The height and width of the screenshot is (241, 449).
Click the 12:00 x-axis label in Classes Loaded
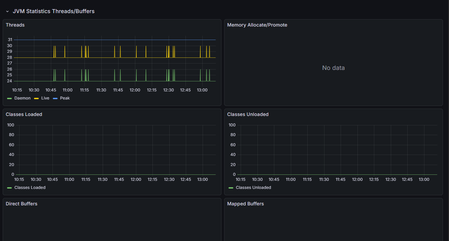pos(136,179)
